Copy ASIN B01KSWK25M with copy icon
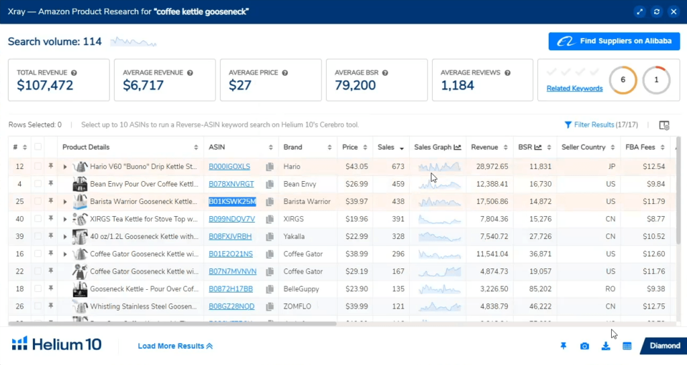The height and width of the screenshot is (365, 687). click(x=270, y=201)
